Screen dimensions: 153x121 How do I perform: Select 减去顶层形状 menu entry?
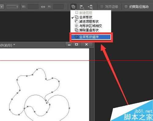point(91,21)
